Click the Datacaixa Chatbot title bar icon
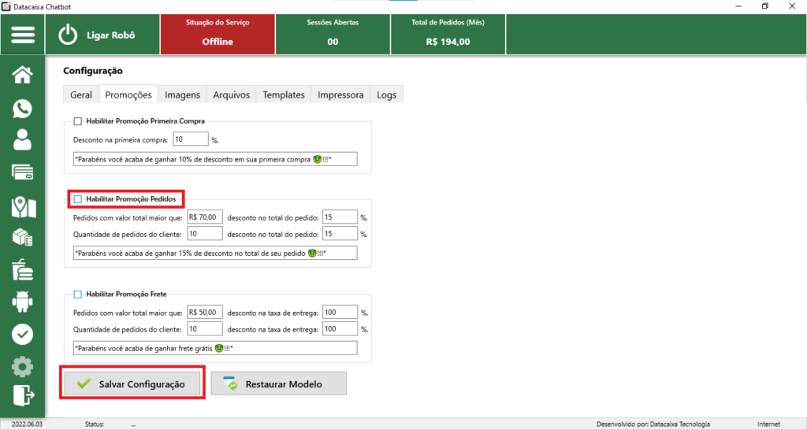The image size is (807, 430). [6, 6]
